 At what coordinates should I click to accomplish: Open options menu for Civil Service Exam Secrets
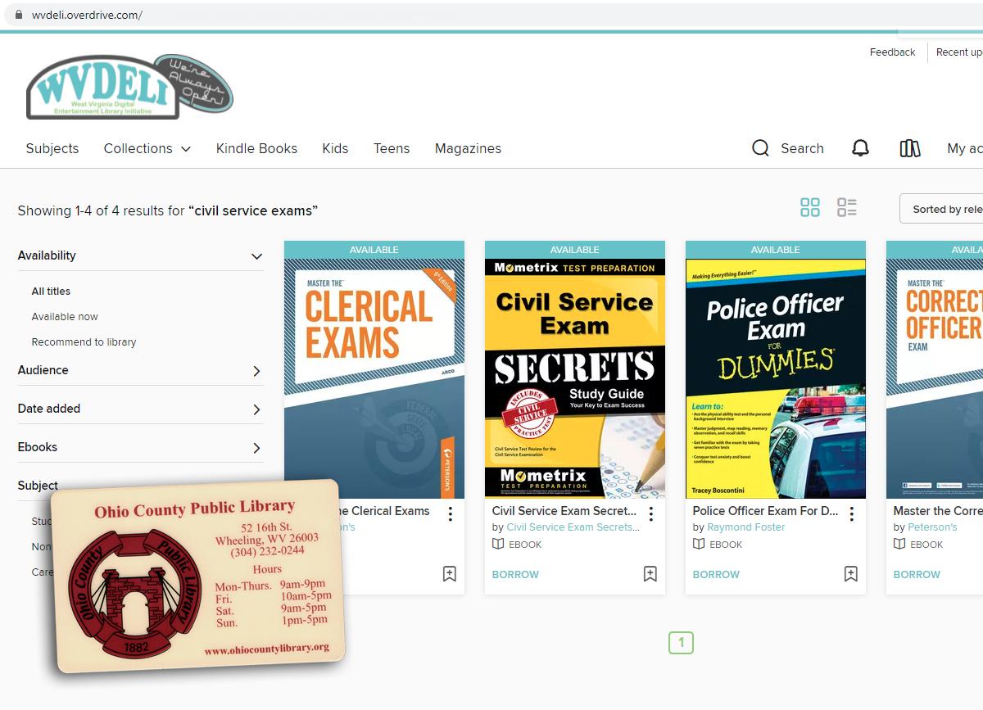650,513
